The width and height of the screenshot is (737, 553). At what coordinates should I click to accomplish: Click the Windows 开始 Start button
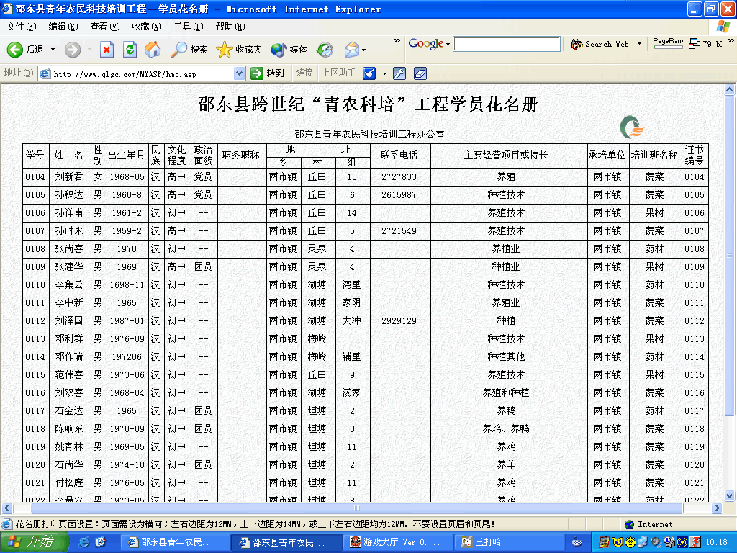(x=34, y=542)
